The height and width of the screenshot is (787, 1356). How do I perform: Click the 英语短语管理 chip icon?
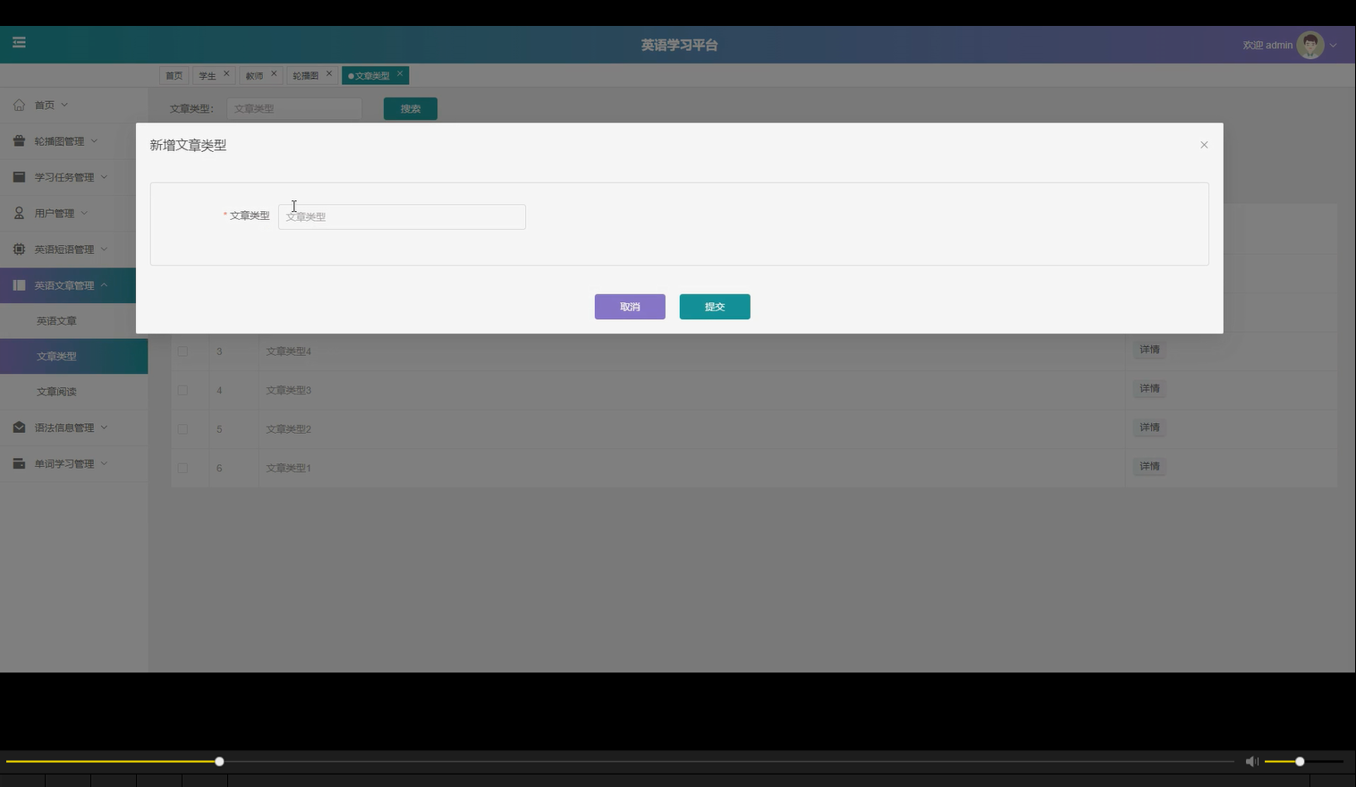click(19, 249)
